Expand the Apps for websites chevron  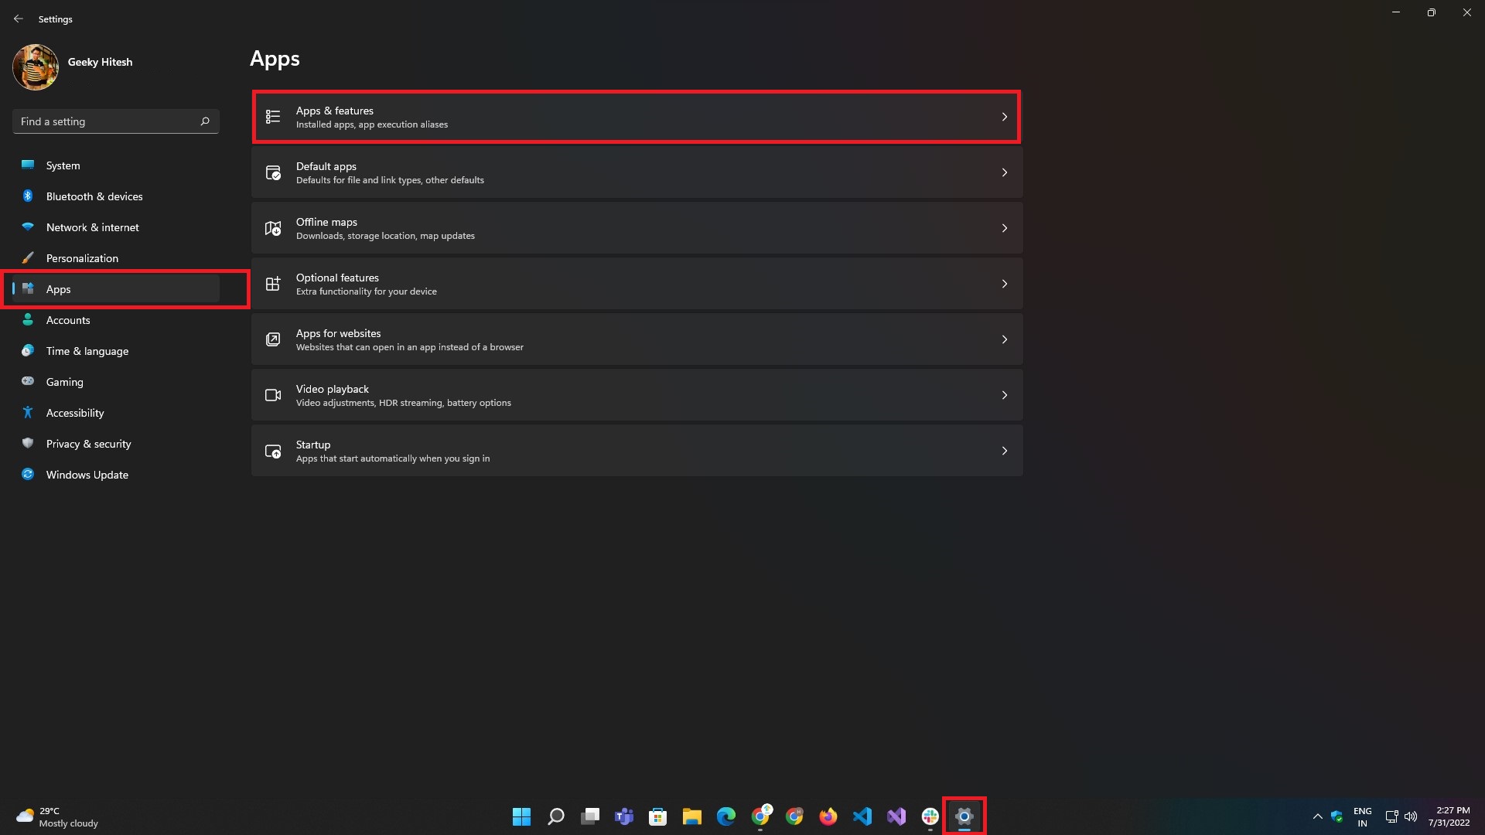(x=1004, y=339)
